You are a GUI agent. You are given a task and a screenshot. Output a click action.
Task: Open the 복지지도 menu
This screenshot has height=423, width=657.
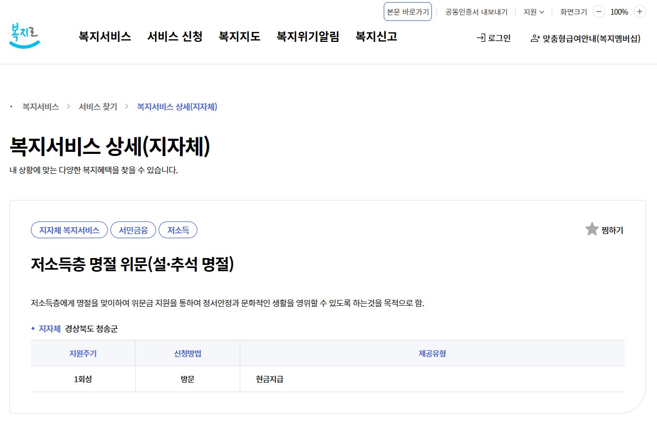[239, 37]
